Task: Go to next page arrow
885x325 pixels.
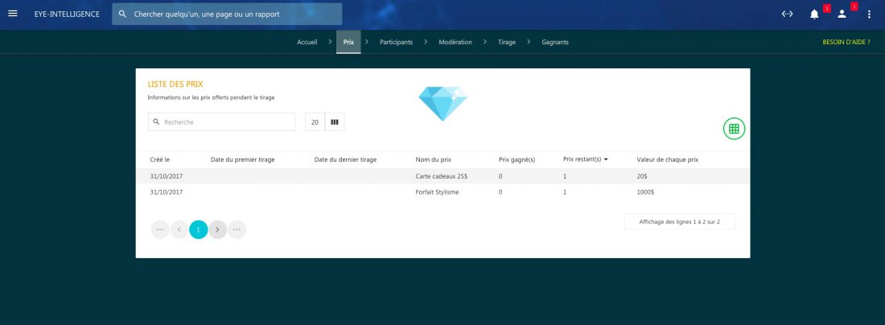Action: point(217,229)
